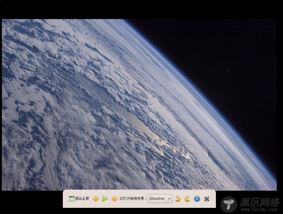Close the fullscreen toolbar with X
Viewport: 283px width, 214px height.
tap(207, 199)
